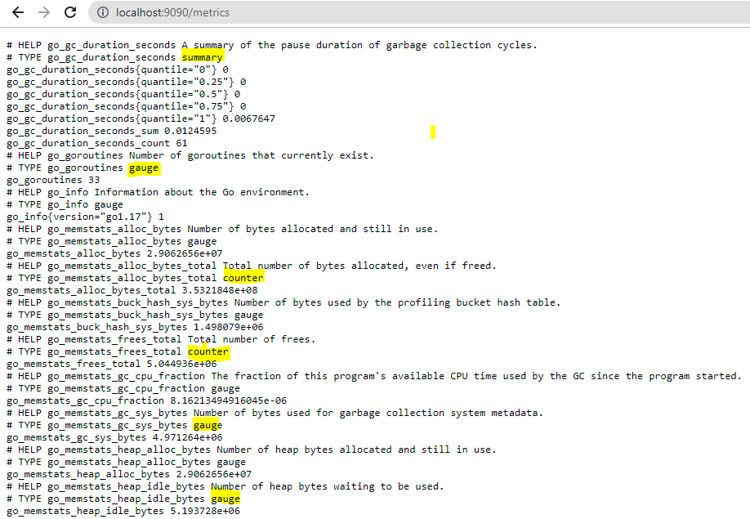Click the quantile="1" value 0.0067647 line

click(x=141, y=119)
